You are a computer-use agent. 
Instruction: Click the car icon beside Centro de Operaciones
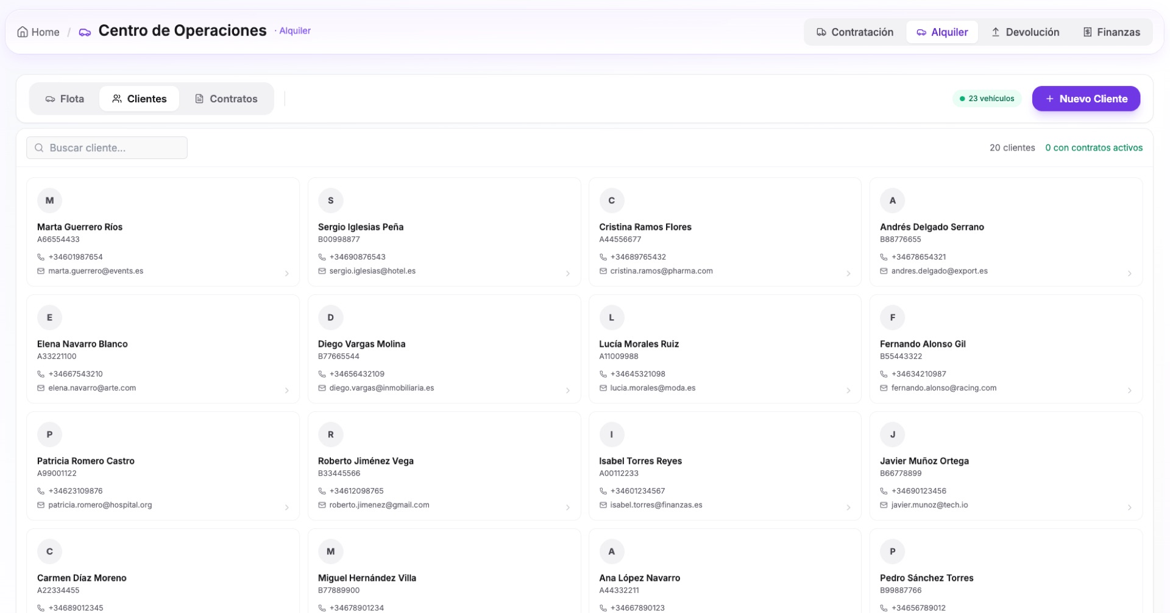[x=83, y=32]
